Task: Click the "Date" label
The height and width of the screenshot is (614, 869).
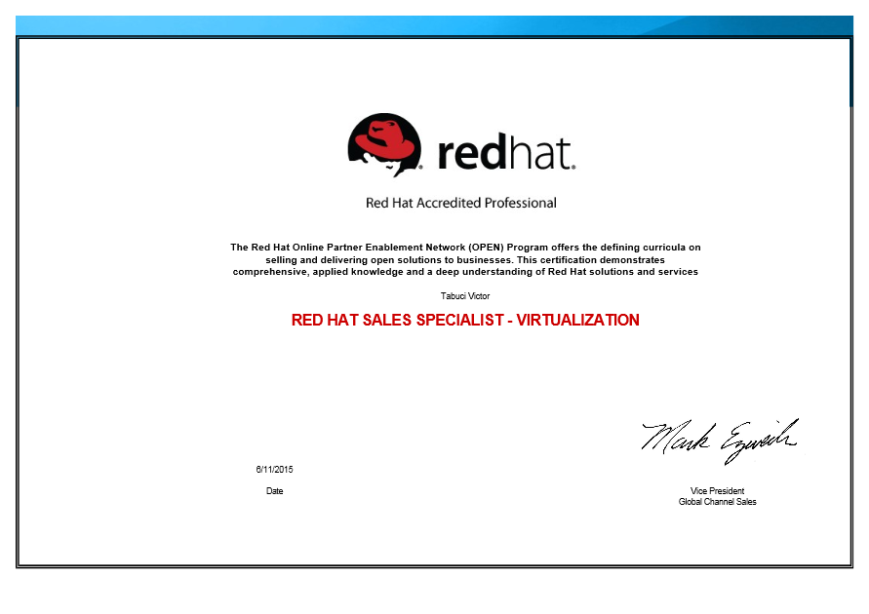Action: (x=274, y=491)
